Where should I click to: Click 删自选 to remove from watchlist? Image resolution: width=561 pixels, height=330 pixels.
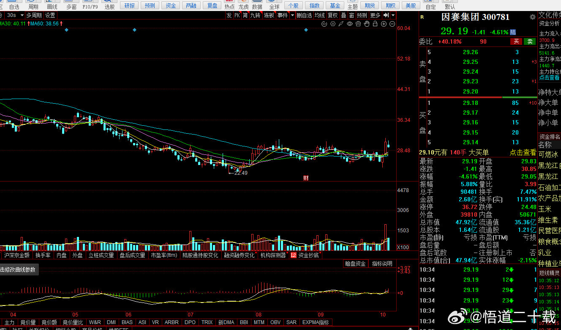pyautogui.click(x=304, y=15)
